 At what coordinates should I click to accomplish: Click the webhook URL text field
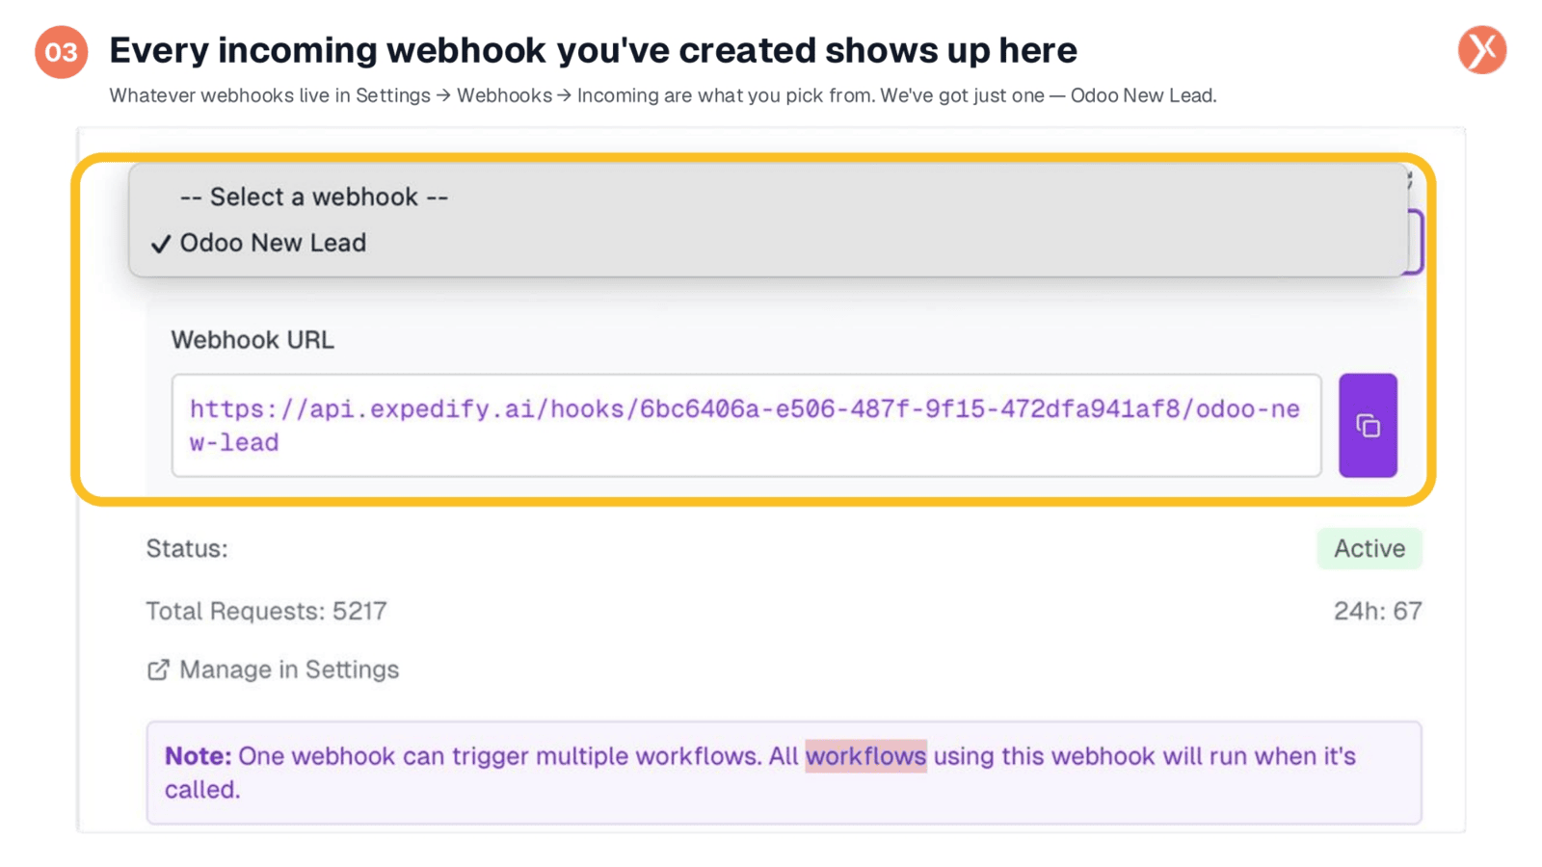pyautogui.click(x=746, y=425)
